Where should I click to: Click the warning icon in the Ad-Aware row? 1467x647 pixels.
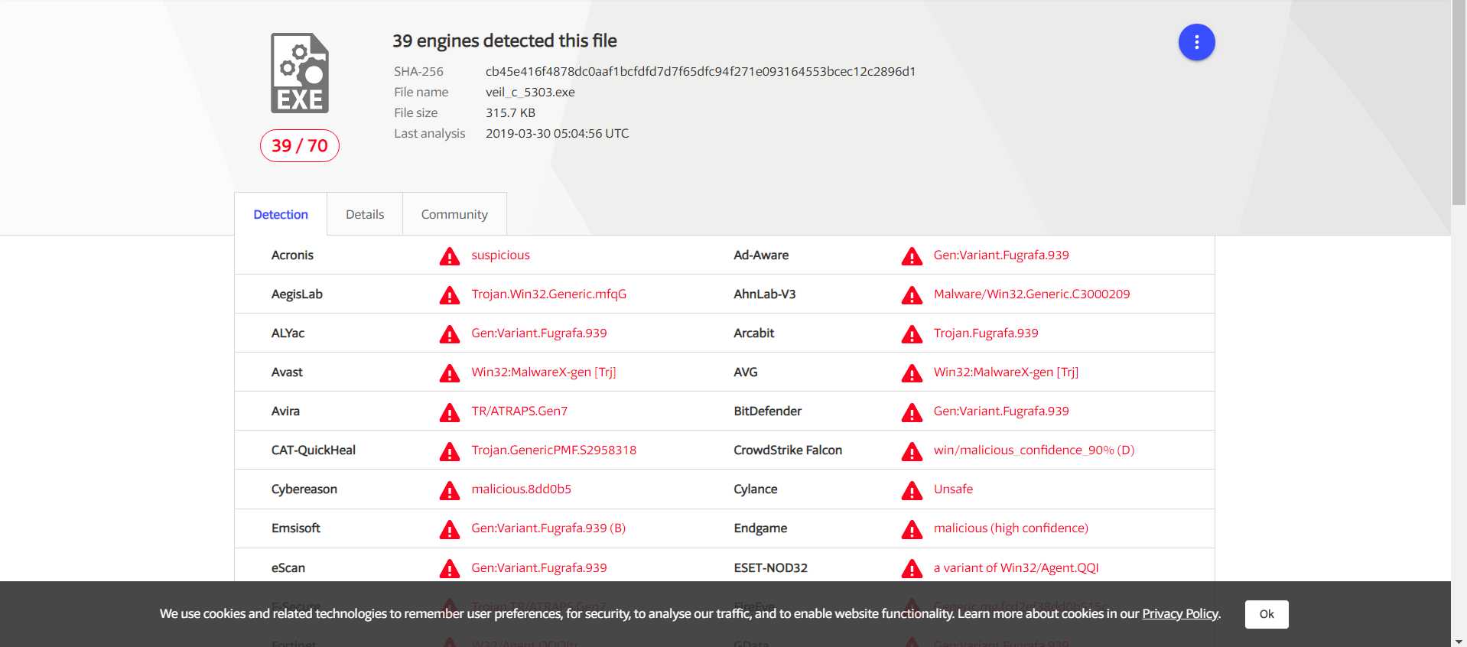[912, 256]
